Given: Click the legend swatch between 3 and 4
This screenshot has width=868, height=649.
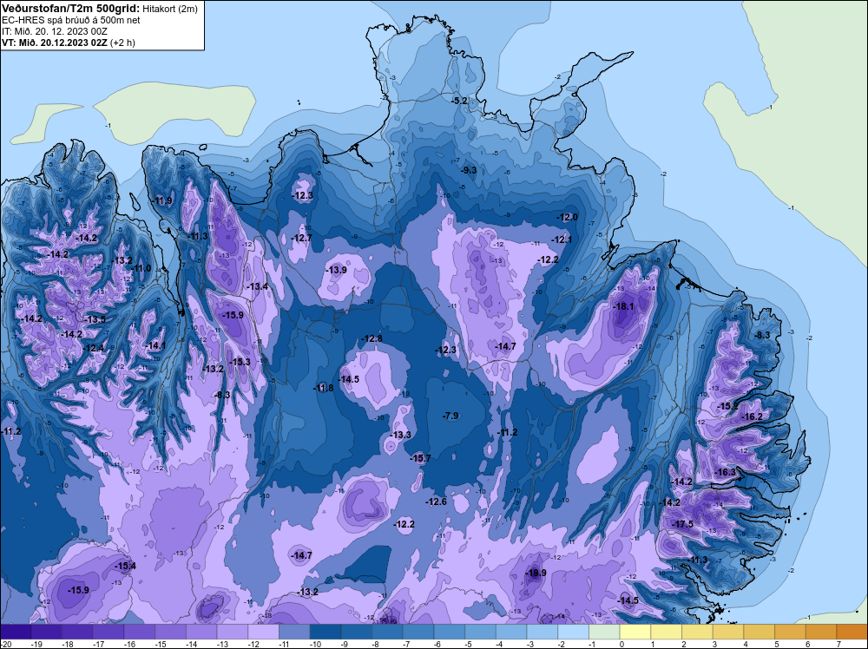Looking at the screenshot, I should [728, 632].
